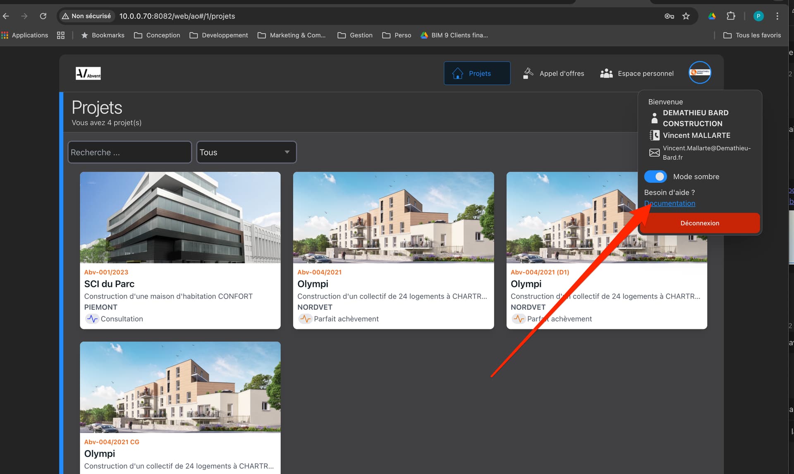Switch to the Projets tab
The width and height of the screenshot is (794, 474).
coord(477,73)
